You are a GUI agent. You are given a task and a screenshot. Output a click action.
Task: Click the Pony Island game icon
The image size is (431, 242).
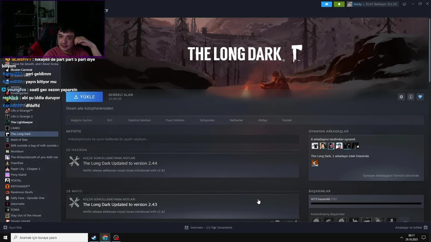(x=7, y=175)
